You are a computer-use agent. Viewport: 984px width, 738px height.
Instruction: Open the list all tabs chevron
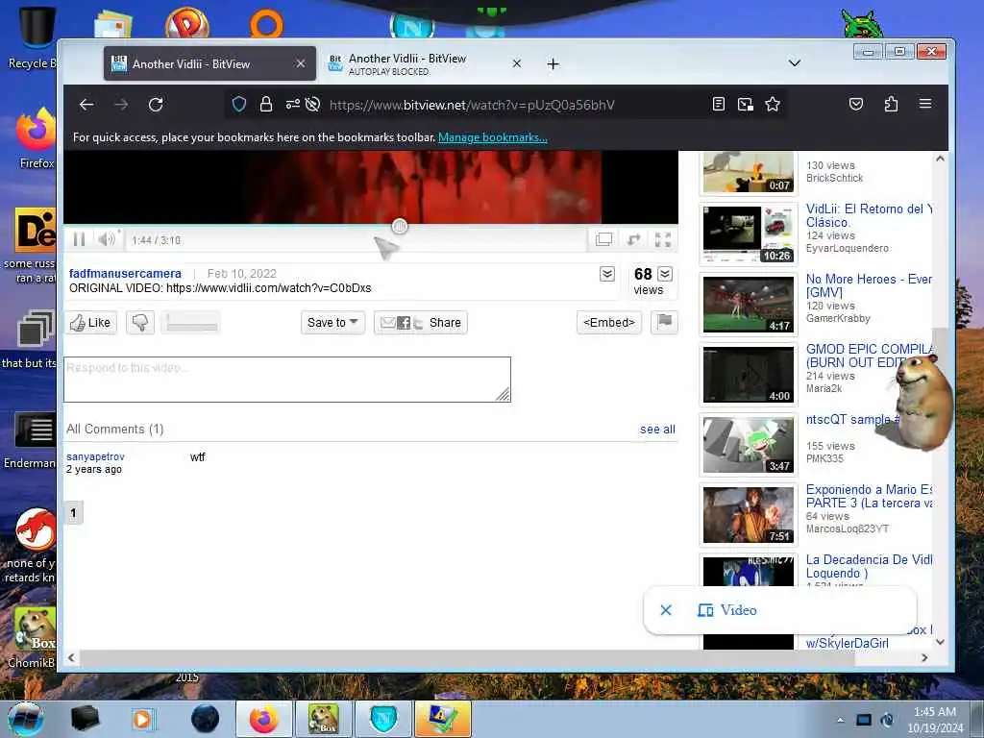[x=795, y=63]
